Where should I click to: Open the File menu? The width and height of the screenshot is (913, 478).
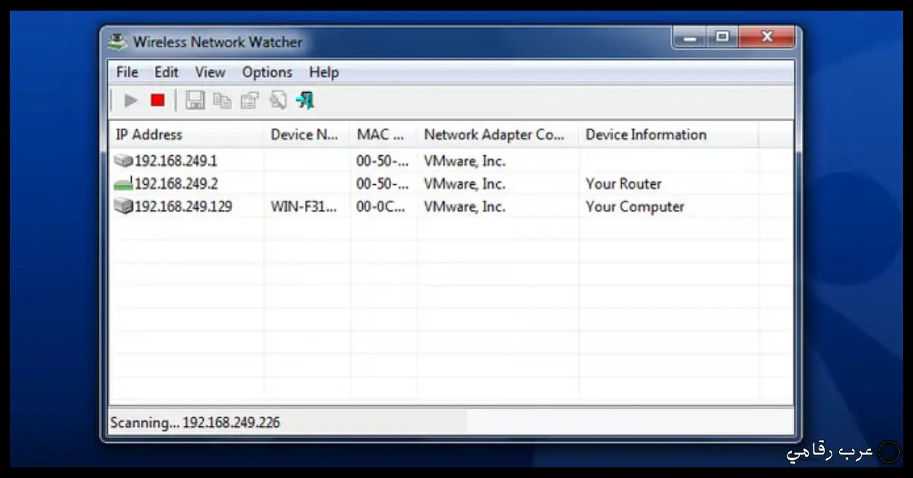click(126, 72)
